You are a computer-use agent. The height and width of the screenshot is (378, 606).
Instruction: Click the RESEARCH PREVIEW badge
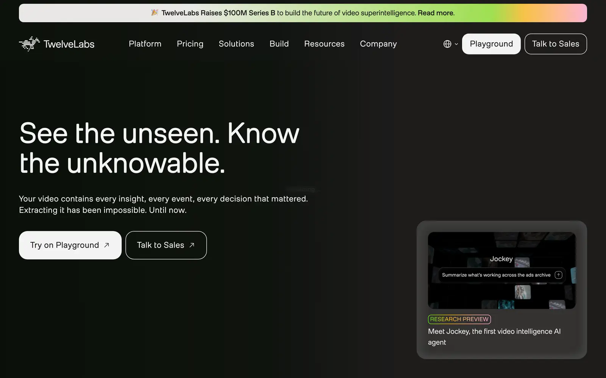(459, 319)
